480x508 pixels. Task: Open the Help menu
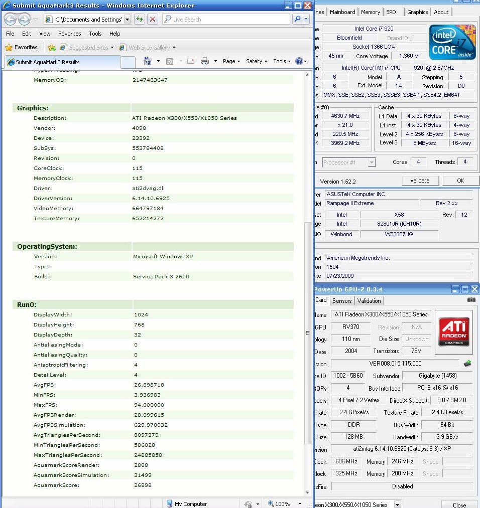click(x=114, y=34)
